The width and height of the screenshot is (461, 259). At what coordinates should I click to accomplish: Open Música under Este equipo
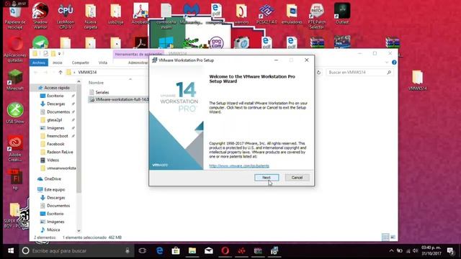pos(53,230)
